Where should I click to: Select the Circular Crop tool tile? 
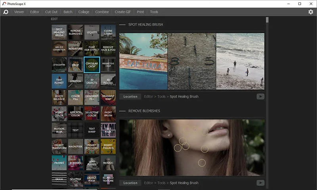[x=92, y=65]
